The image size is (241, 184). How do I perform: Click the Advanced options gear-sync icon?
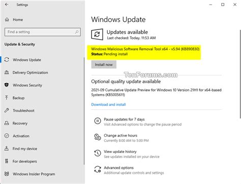98,169
